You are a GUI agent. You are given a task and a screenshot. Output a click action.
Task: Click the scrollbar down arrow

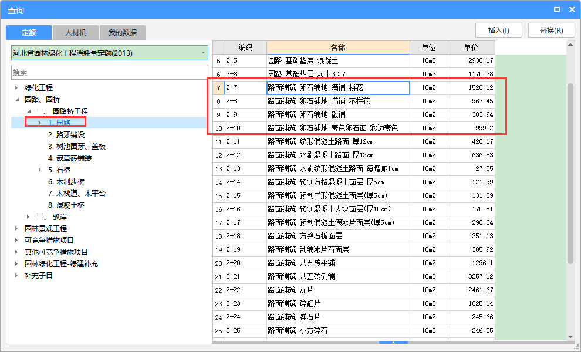coord(570,336)
